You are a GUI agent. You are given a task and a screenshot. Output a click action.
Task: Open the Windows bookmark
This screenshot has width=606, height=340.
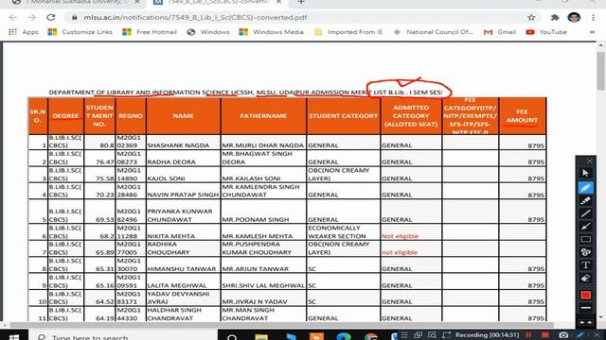coord(208,32)
